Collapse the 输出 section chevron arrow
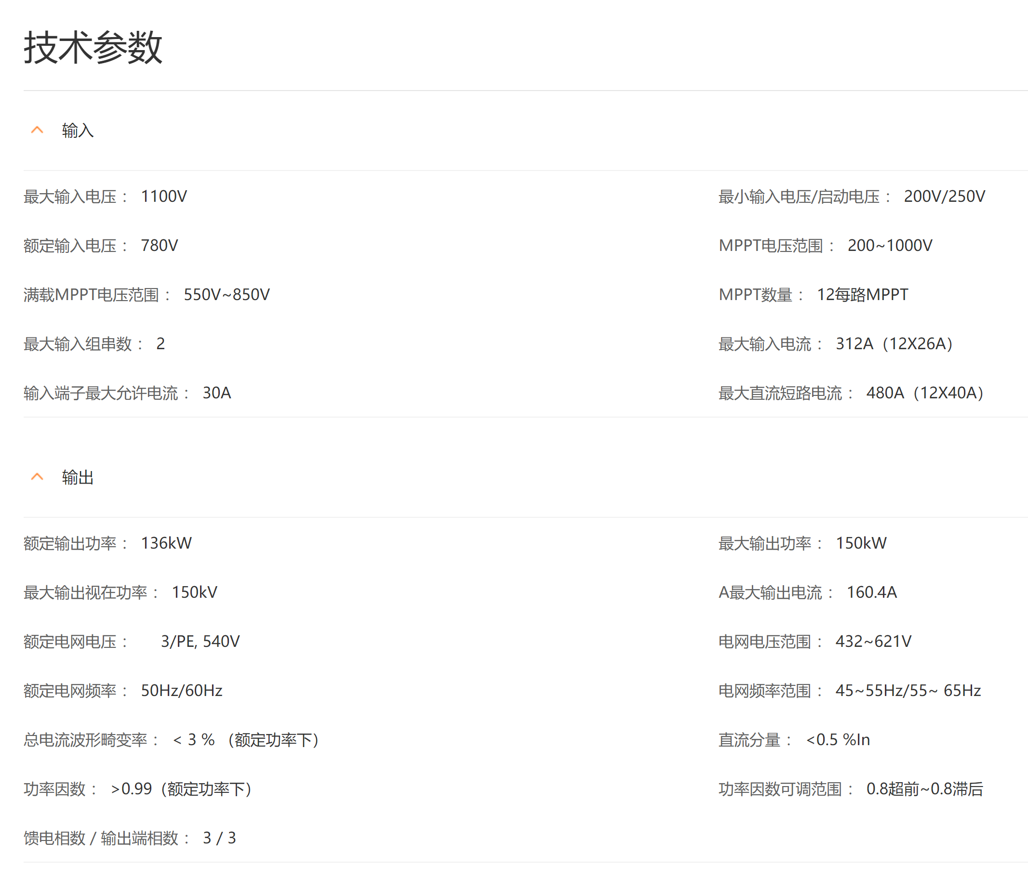Image resolution: width=1028 pixels, height=880 pixels. click(37, 477)
